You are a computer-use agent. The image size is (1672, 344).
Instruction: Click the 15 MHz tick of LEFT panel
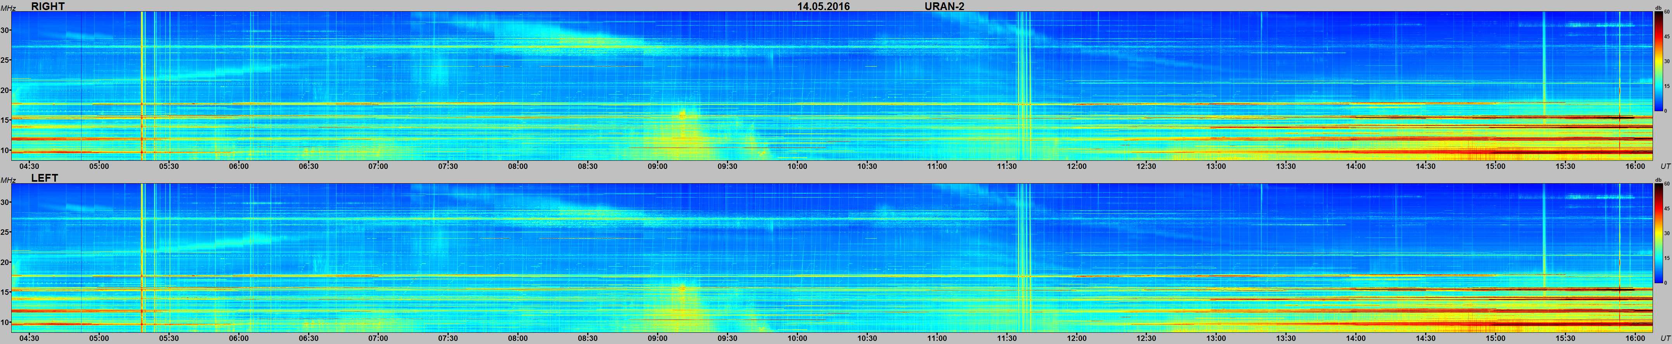click(5, 292)
